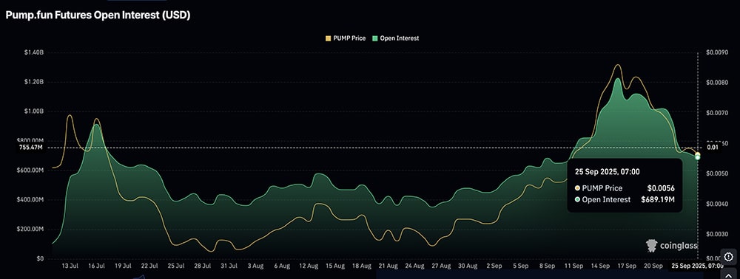Screen dimensions: 740x279
Task: Click the 28 Jul date label
Action: pos(203,266)
